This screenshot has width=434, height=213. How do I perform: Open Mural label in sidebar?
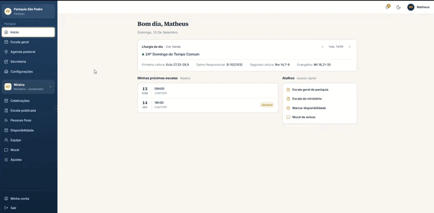(x=15, y=150)
